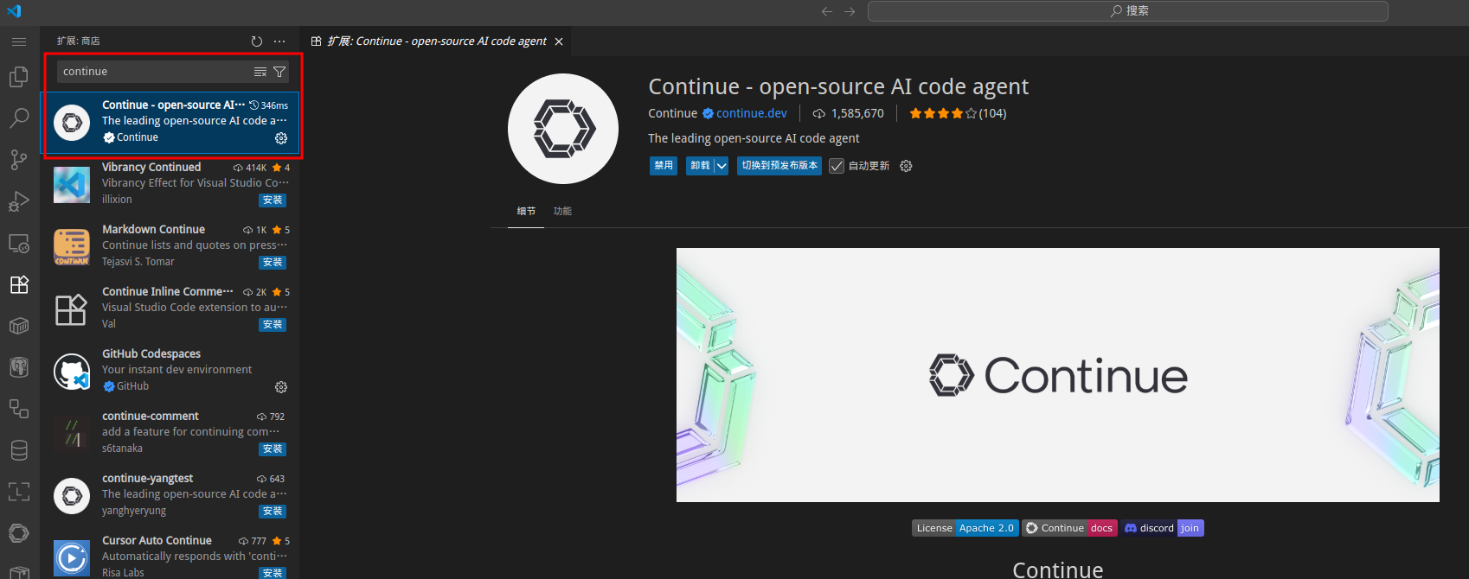Toggle the auto update checkbox
Screen dimensions: 1469x579
[837, 166]
